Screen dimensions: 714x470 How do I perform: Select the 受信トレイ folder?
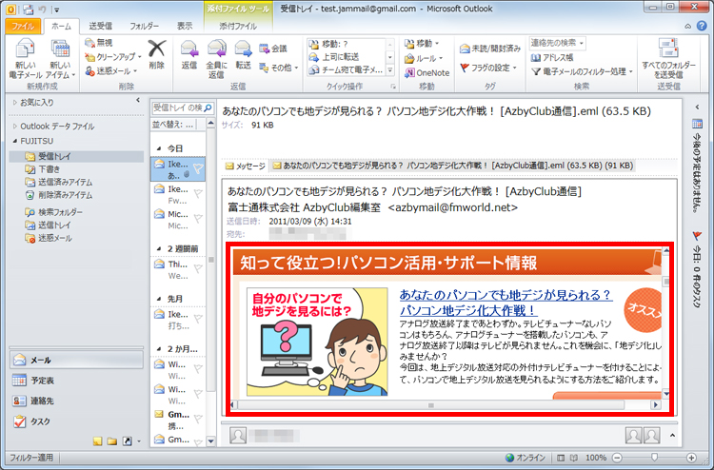(x=76, y=157)
